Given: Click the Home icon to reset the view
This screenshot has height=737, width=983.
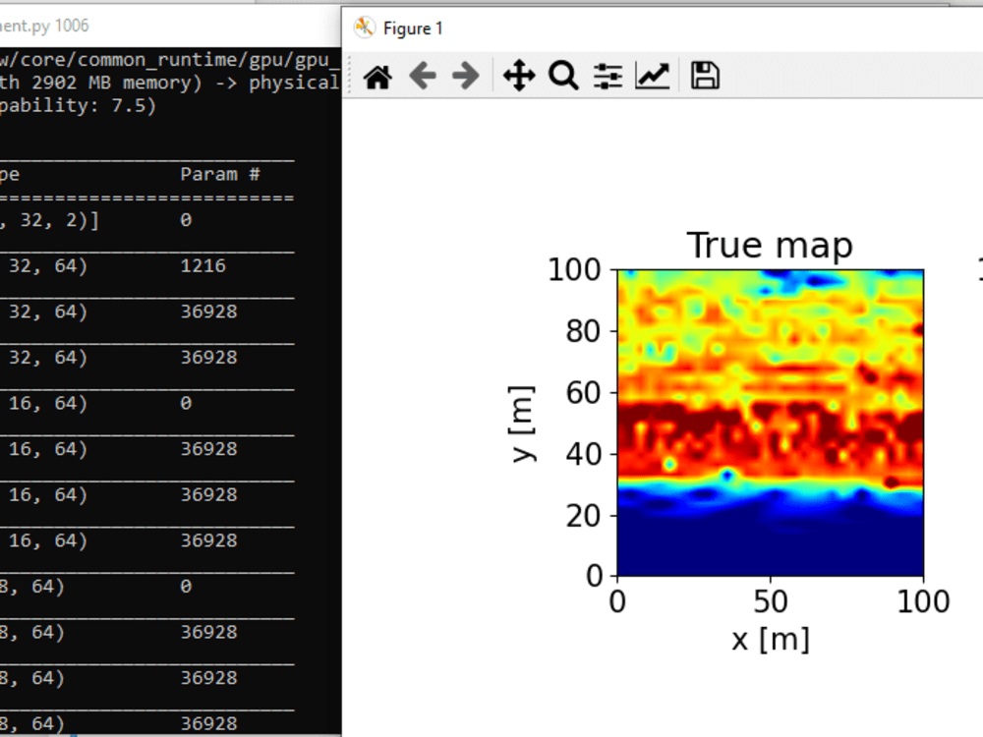Looking at the screenshot, I should pos(376,74).
